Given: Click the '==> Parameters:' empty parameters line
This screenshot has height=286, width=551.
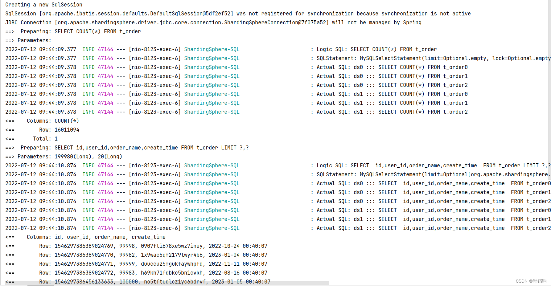Looking at the screenshot, I should click(28, 40).
